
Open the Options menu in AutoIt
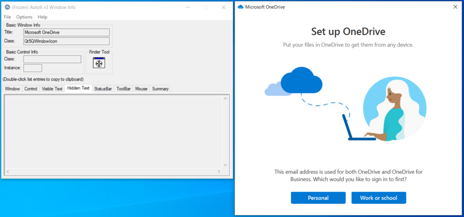(x=24, y=17)
